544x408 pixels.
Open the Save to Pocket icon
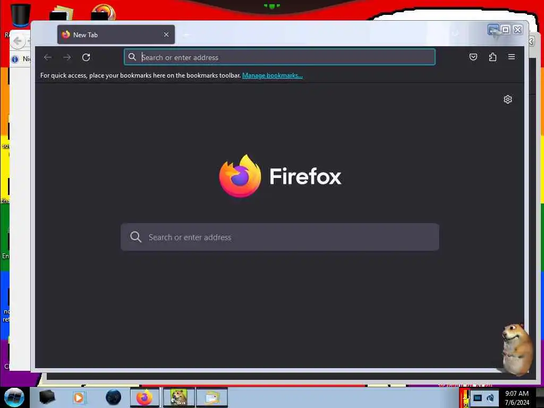(x=473, y=57)
